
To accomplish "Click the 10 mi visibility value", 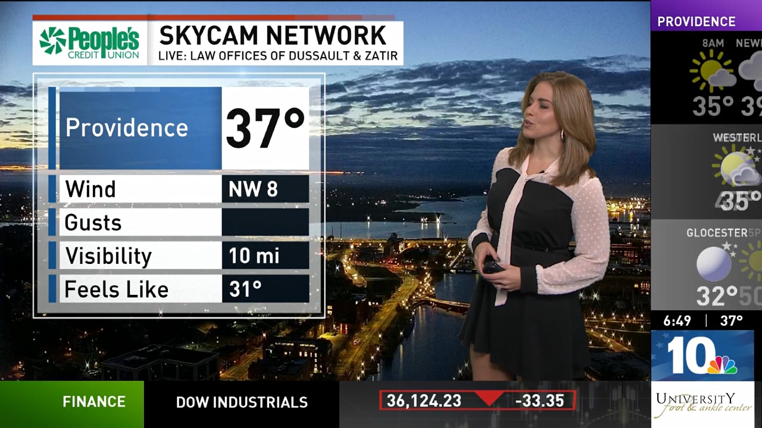I will pos(254,256).
